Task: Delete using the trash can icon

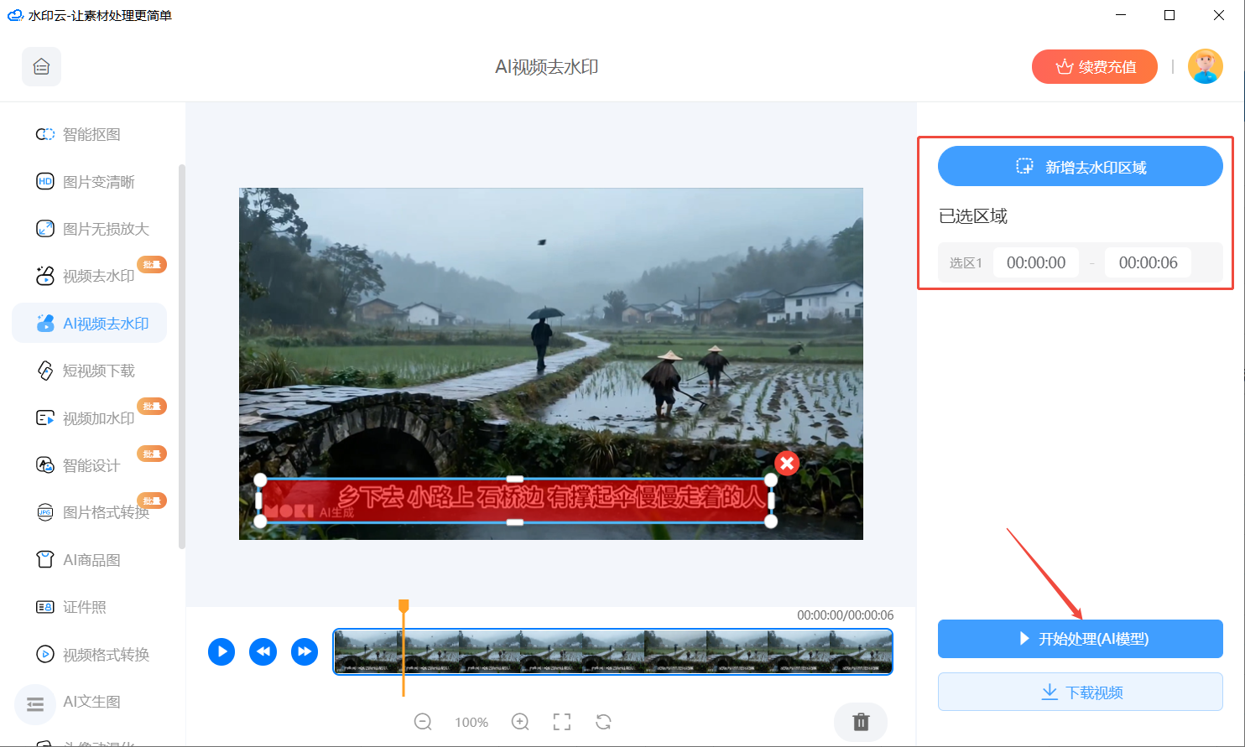Action: tap(861, 722)
